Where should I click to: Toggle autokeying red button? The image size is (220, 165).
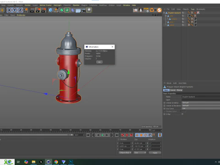coord(127,135)
